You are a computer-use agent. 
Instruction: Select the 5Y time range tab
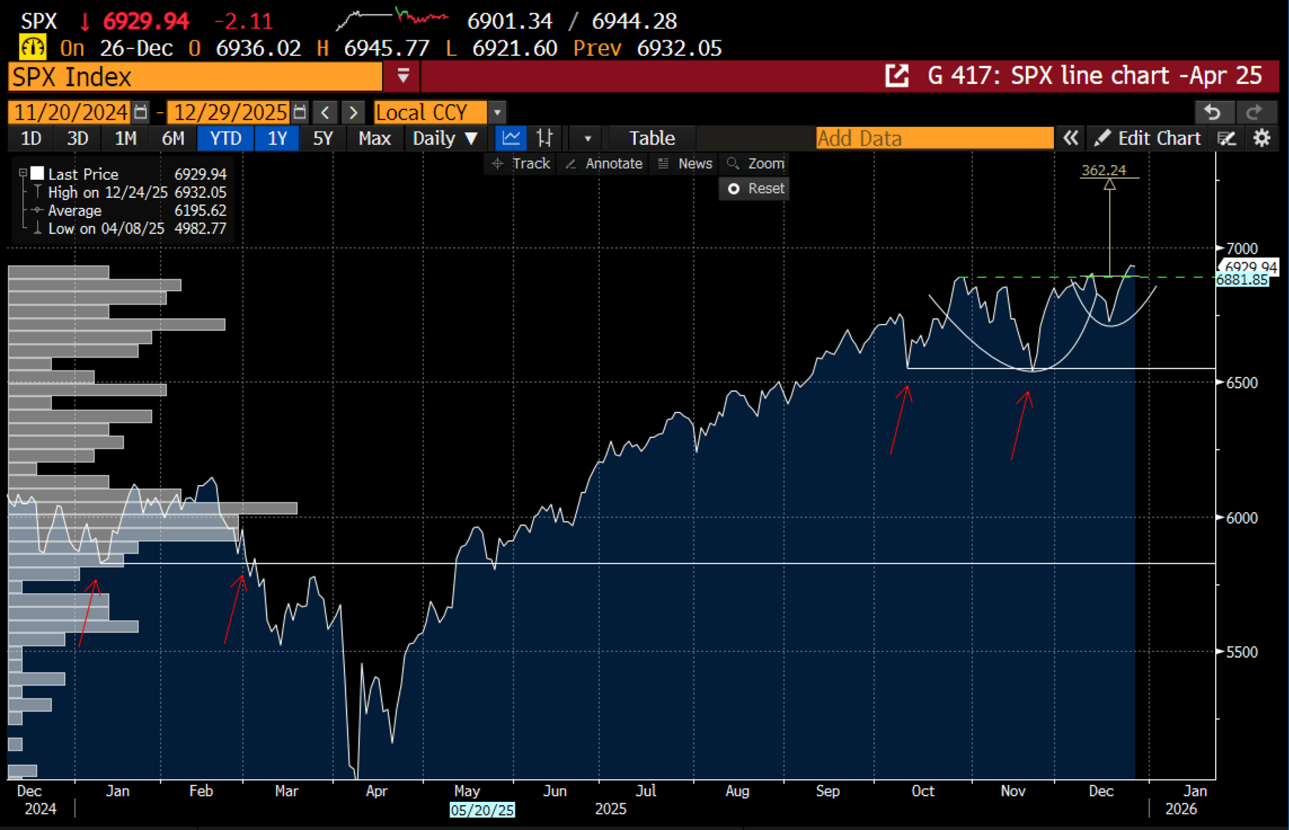coord(323,138)
